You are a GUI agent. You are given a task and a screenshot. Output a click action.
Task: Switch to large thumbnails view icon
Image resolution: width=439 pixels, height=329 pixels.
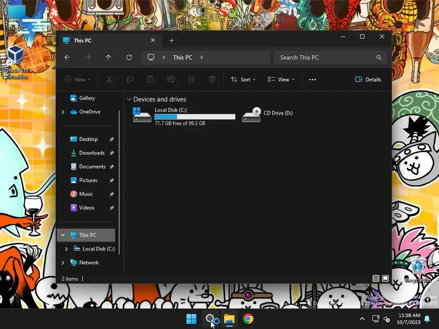[385, 278]
